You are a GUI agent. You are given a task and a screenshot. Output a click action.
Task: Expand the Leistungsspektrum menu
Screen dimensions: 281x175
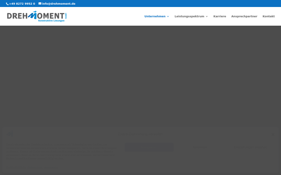(191, 16)
